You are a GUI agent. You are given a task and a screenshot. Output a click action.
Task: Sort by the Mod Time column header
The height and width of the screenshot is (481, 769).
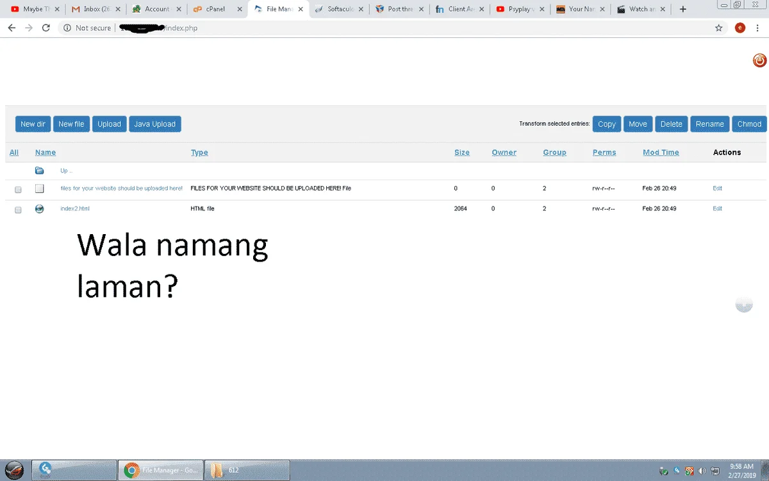click(x=661, y=153)
